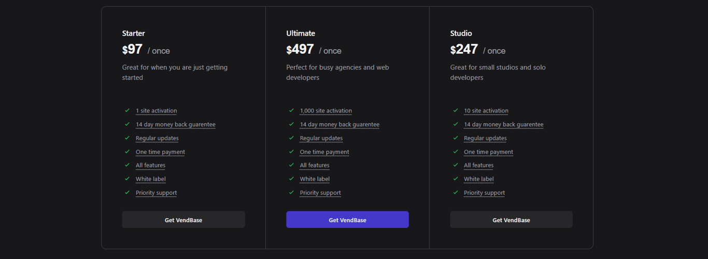Screen dimensions: 708x259
Task: Click 'All features' in Ultimate plan
Action: (315, 165)
